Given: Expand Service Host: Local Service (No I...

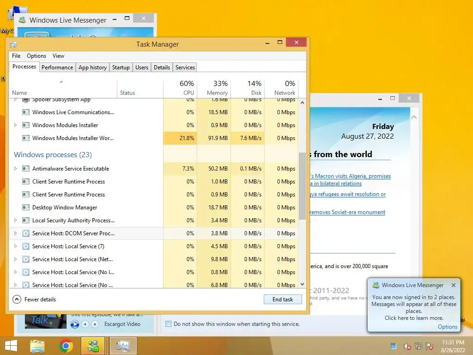Looking at the screenshot, I should pyautogui.click(x=15, y=272).
